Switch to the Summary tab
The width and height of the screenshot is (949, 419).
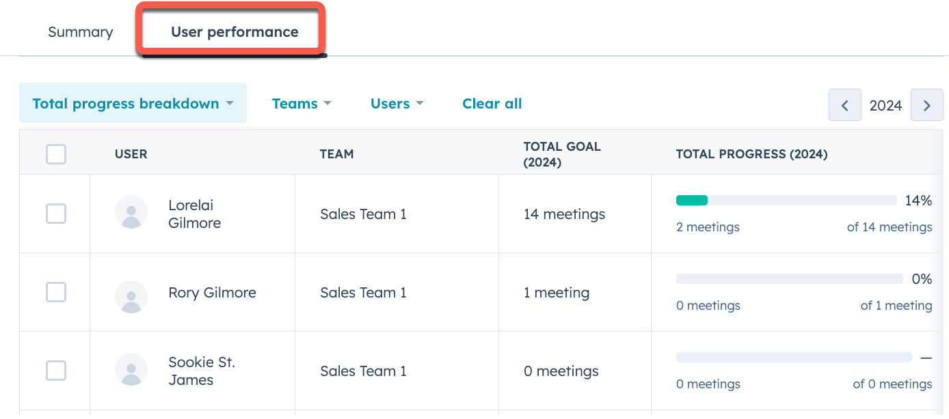coord(81,32)
